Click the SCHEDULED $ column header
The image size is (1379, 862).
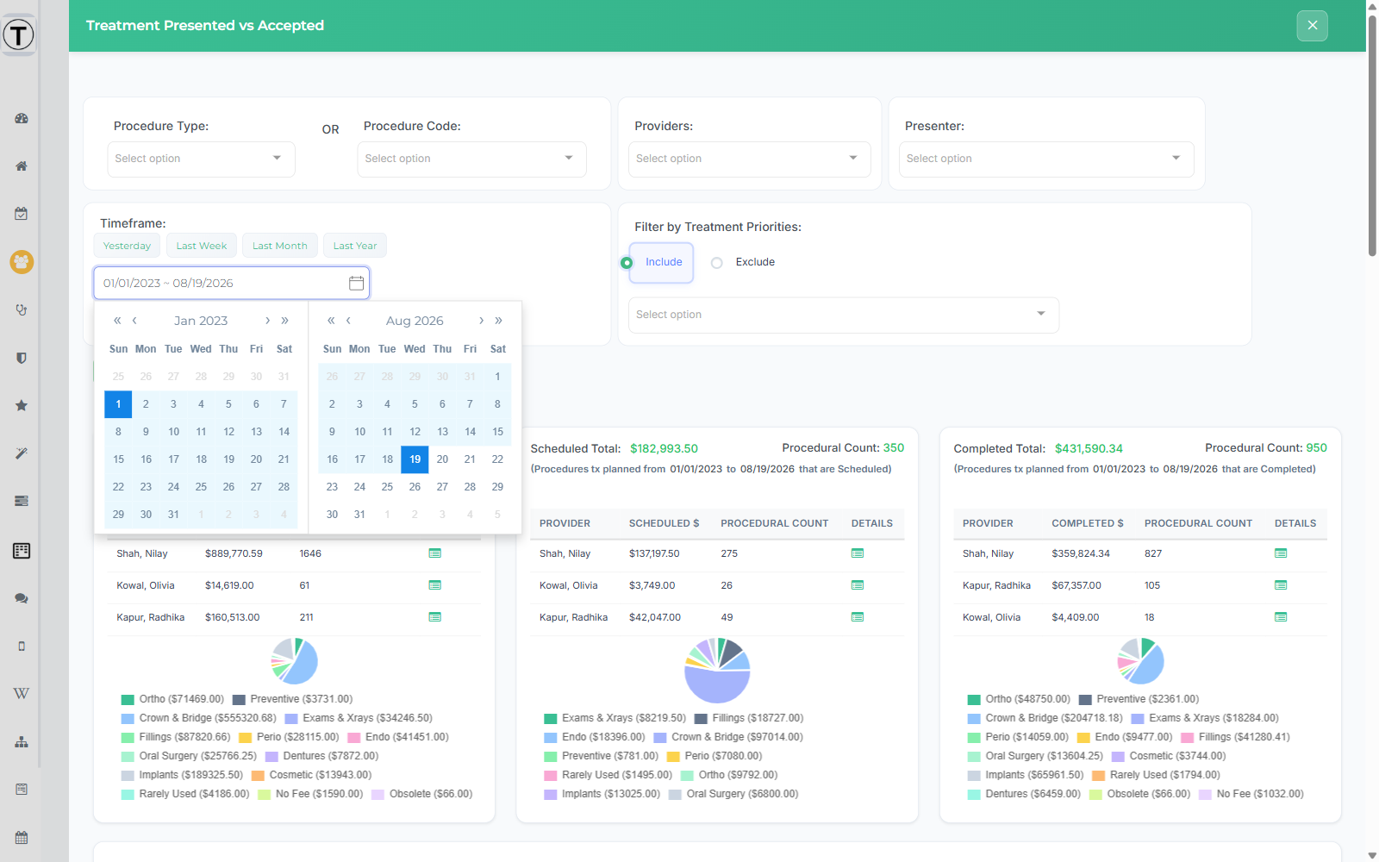tap(664, 523)
